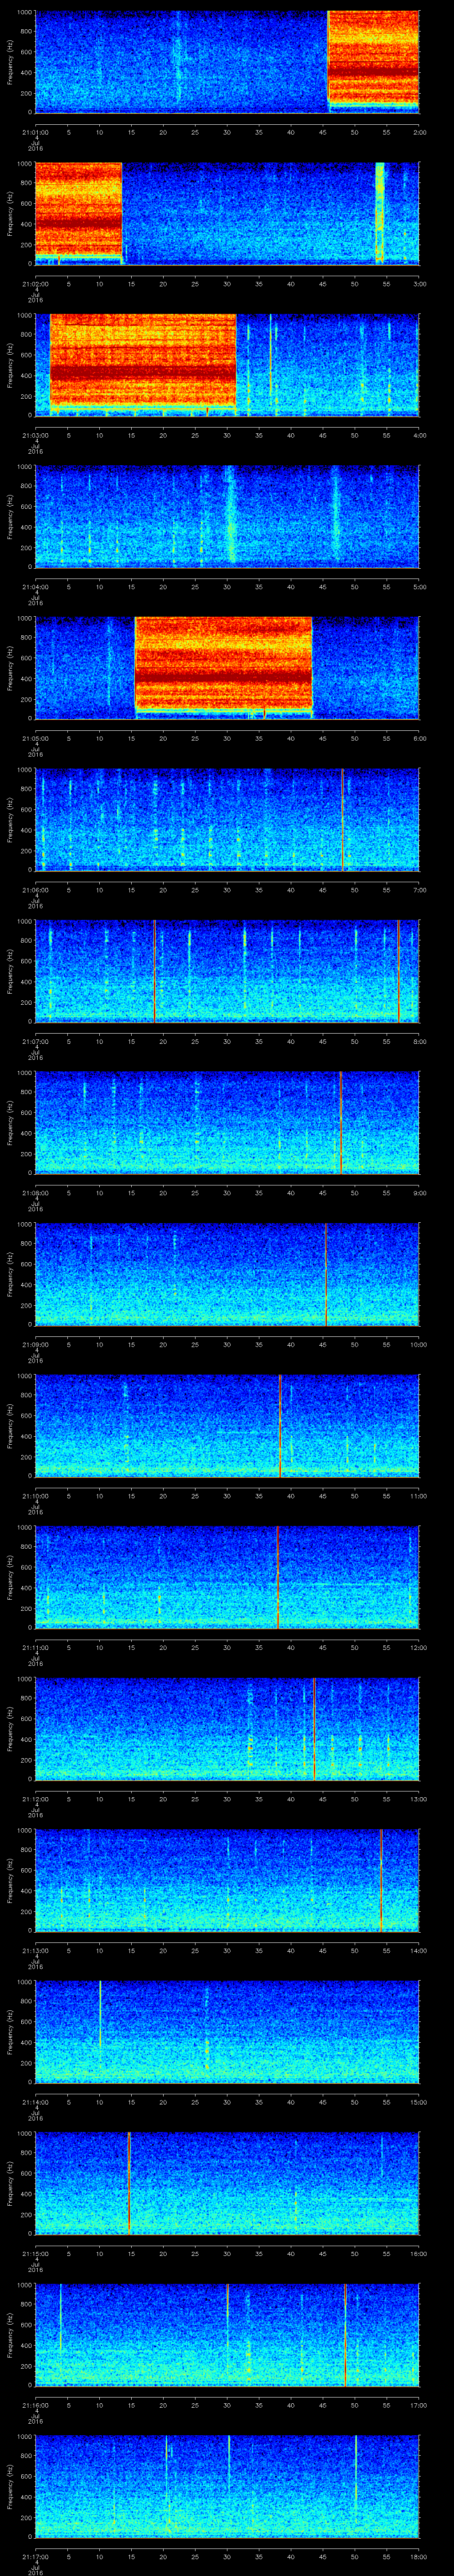Click the 21:01:00 start time label
This screenshot has width=454, height=2576.
[x=35, y=131]
